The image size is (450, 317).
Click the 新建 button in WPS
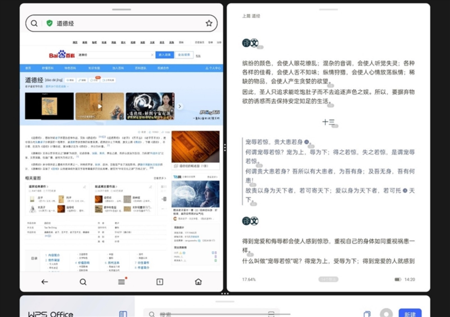[410, 314]
